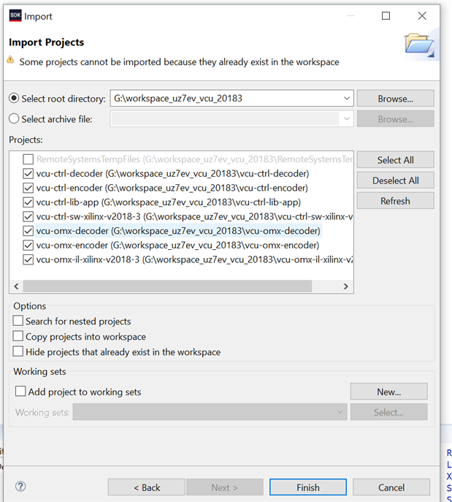Click the Cancel button
The width and height of the screenshot is (452, 502).
click(x=391, y=487)
